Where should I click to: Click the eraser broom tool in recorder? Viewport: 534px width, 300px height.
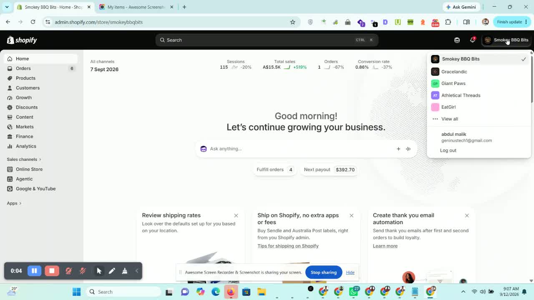(124, 271)
